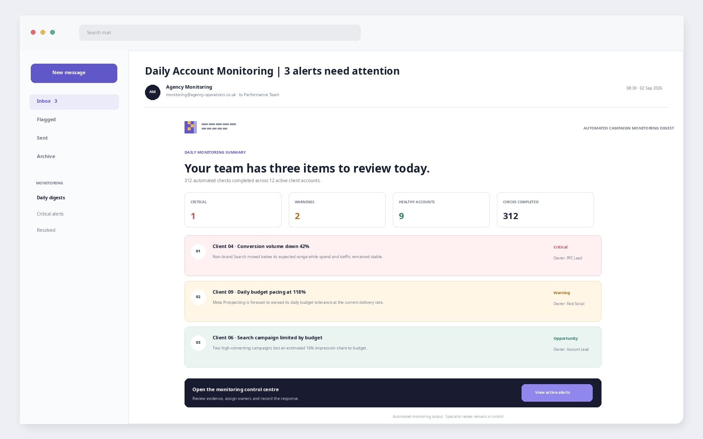Click the 08:30 · 02 Sep 2026 timestamp
Screen dimensions: 703x439
[x=644, y=88]
